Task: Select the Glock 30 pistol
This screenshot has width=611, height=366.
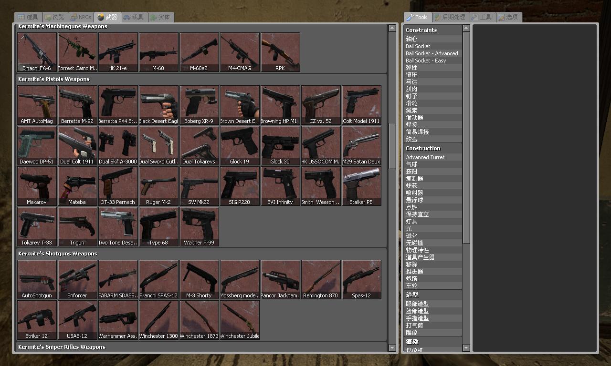Action: coord(280,146)
